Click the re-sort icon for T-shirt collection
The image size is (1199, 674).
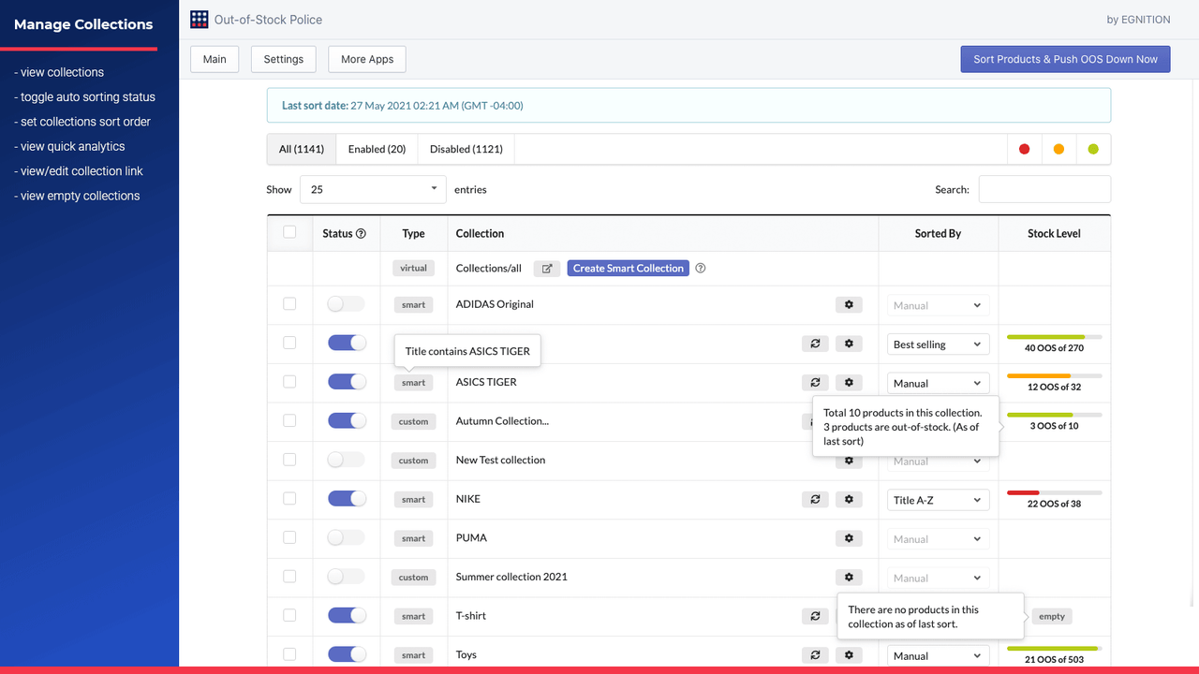point(815,616)
